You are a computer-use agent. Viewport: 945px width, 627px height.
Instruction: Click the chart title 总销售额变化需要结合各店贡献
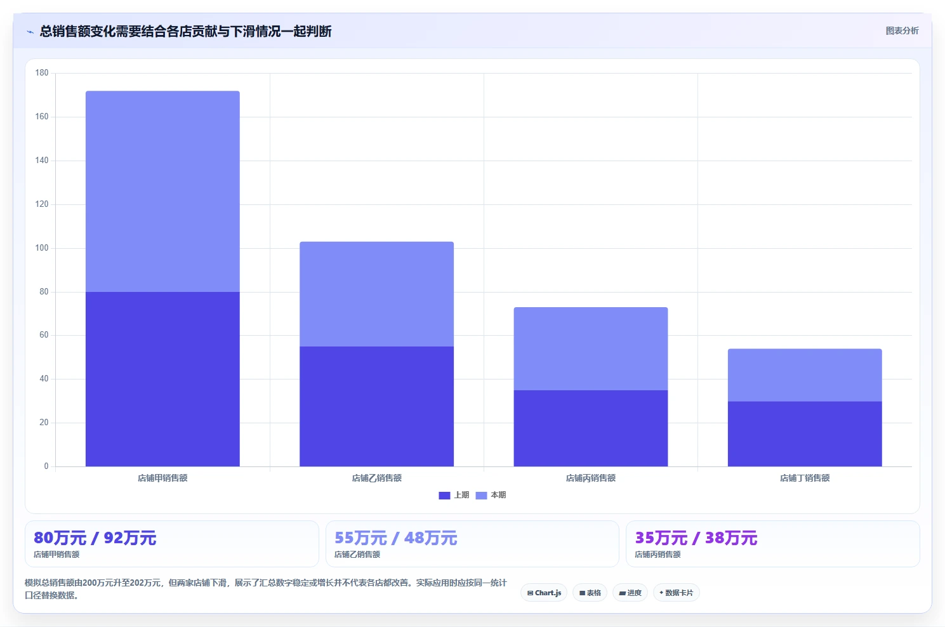pos(185,31)
